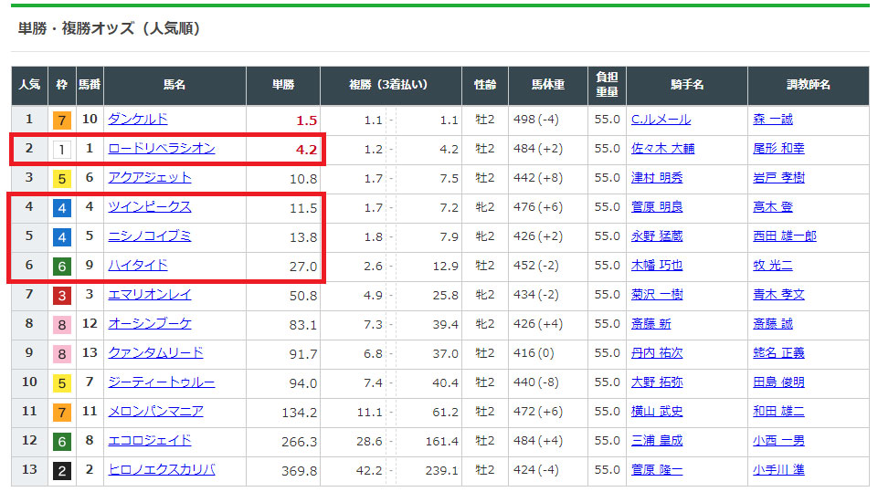
Task: Click the red frame 3 badge beside エマリオンレイ
Action: coord(61,295)
